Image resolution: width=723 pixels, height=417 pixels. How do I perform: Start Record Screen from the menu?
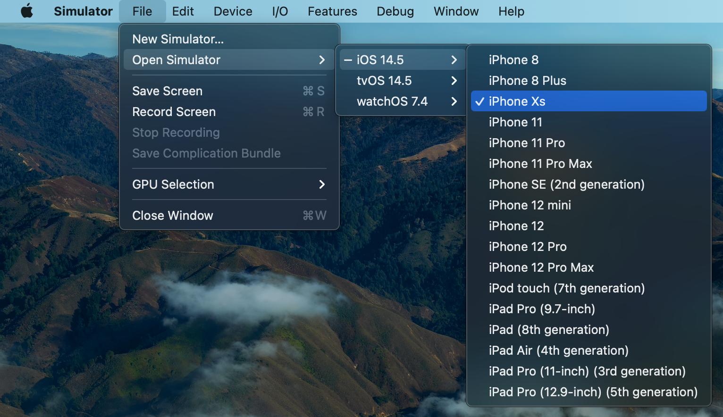[x=229, y=112]
